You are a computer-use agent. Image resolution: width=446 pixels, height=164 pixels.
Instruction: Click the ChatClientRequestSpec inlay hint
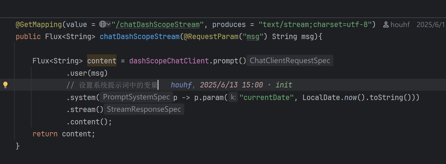pyautogui.click(x=290, y=61)
